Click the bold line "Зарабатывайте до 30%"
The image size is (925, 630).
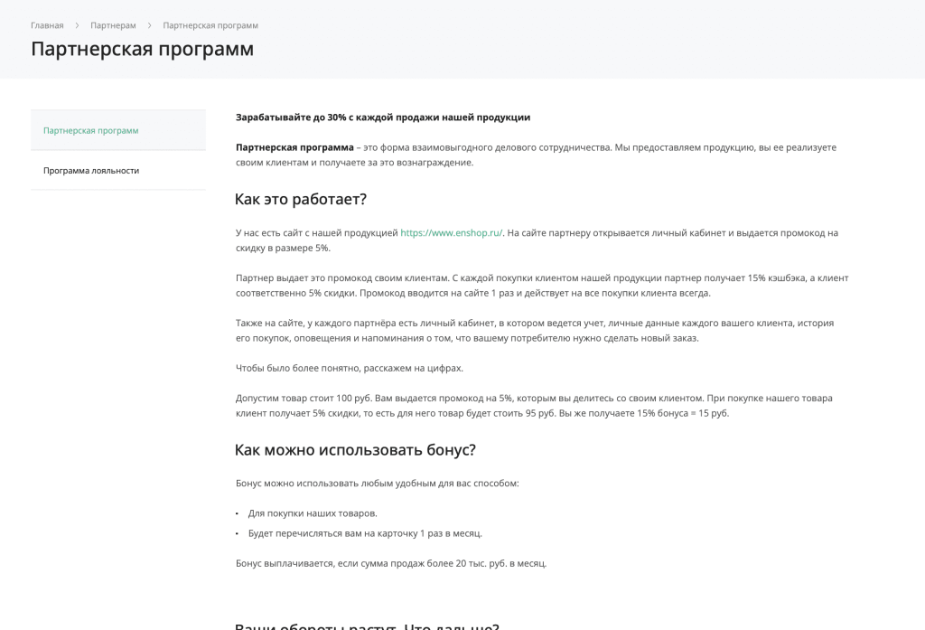click(383, 117)
